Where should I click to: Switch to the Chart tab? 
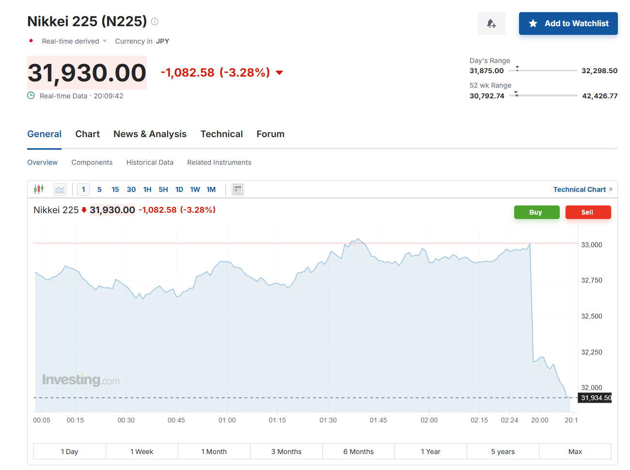[x=87, y=134]
